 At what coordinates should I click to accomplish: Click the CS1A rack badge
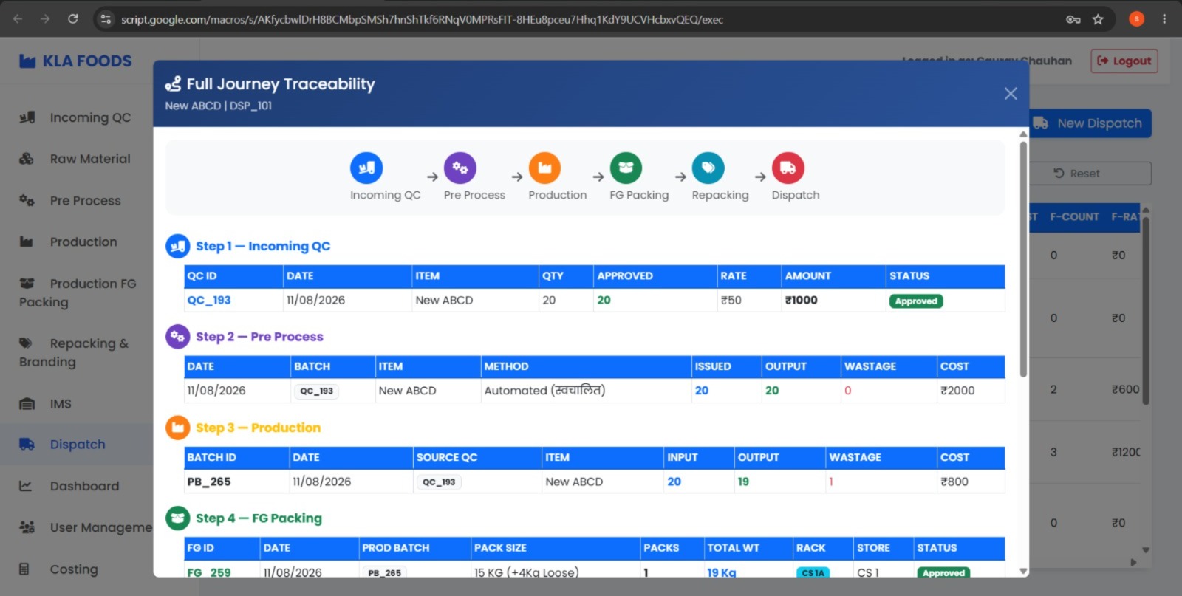pos(813,573)
